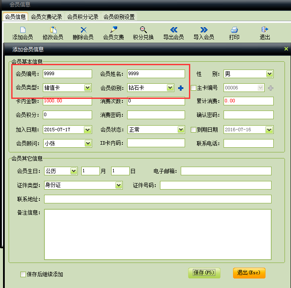This screenshot has height=288, width=291.
Task: Click gray plus next to 主卡编号
Action: [271, 88]
